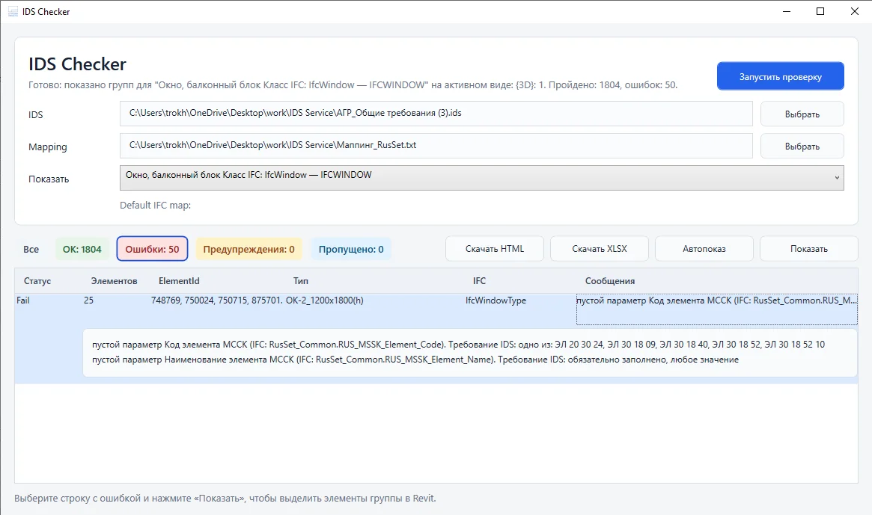The width and height of the screenshot is (872, 515).
Task: Download report via Скачать XLSX
Action: [x=600, y=249]
